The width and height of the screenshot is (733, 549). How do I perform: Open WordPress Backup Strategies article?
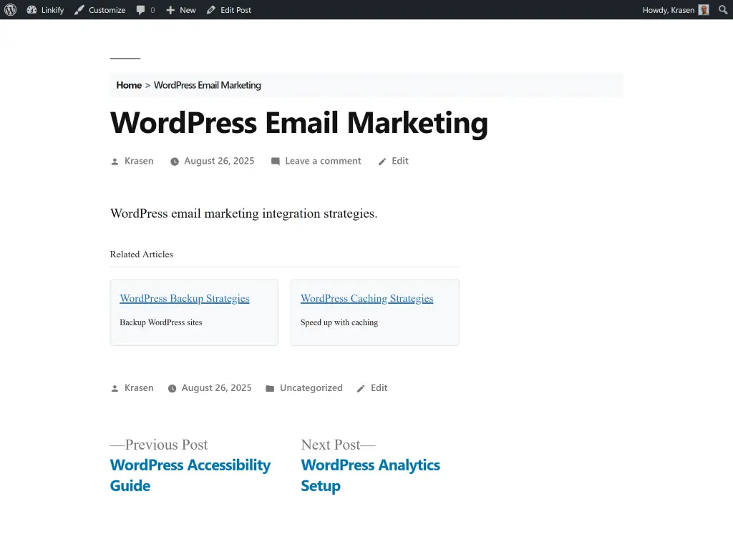(185, 298)
